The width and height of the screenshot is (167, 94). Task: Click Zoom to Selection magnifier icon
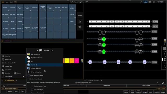click(28, 68)
